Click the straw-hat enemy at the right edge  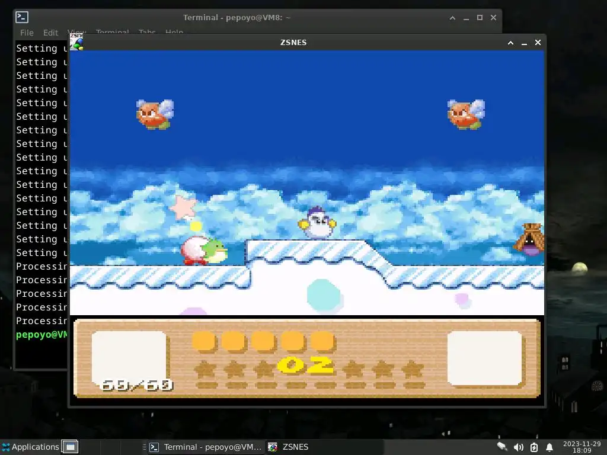[529, 239]
